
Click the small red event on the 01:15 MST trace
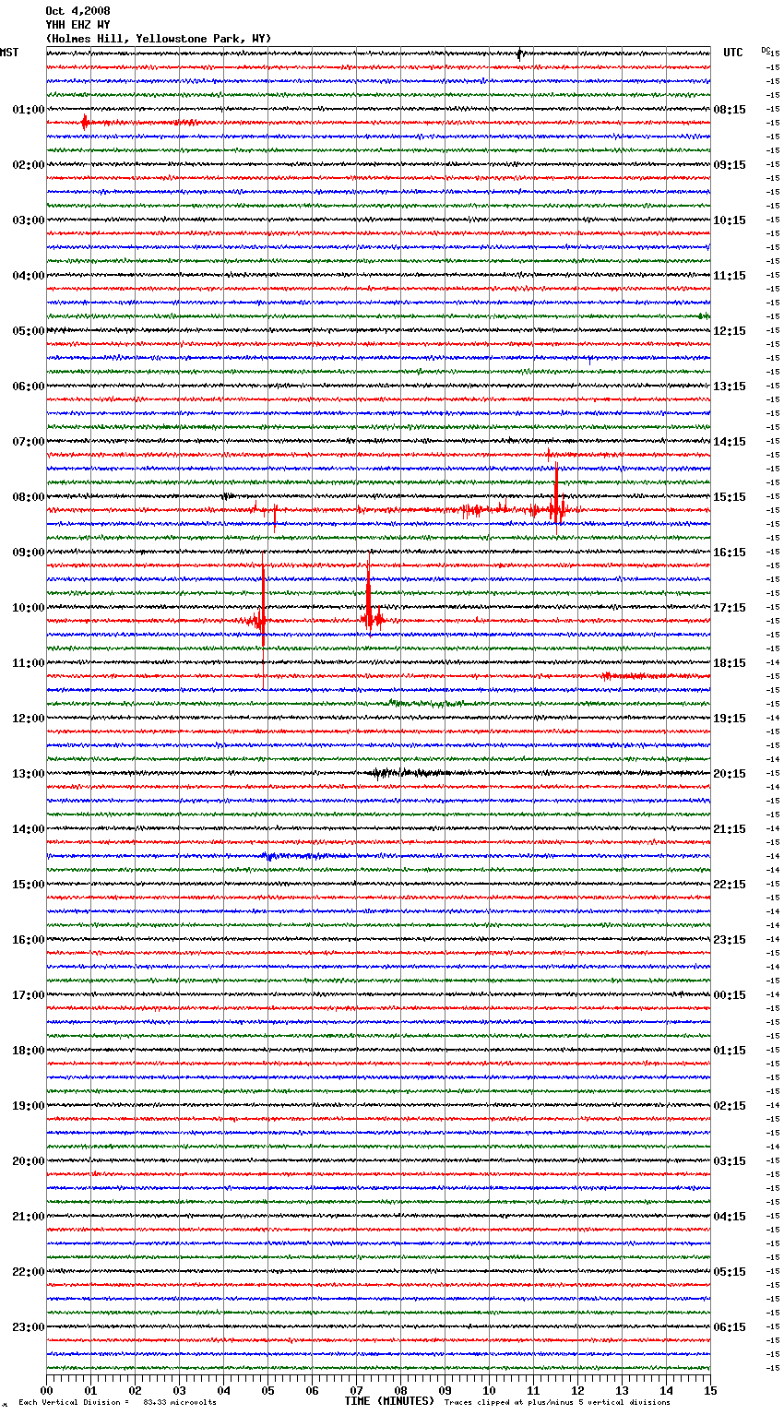pyautogui.click(x=84, y=122)
